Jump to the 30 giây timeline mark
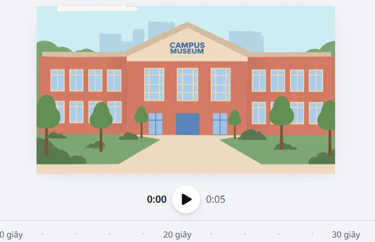 pyautogui.click(x=346, y=234)
